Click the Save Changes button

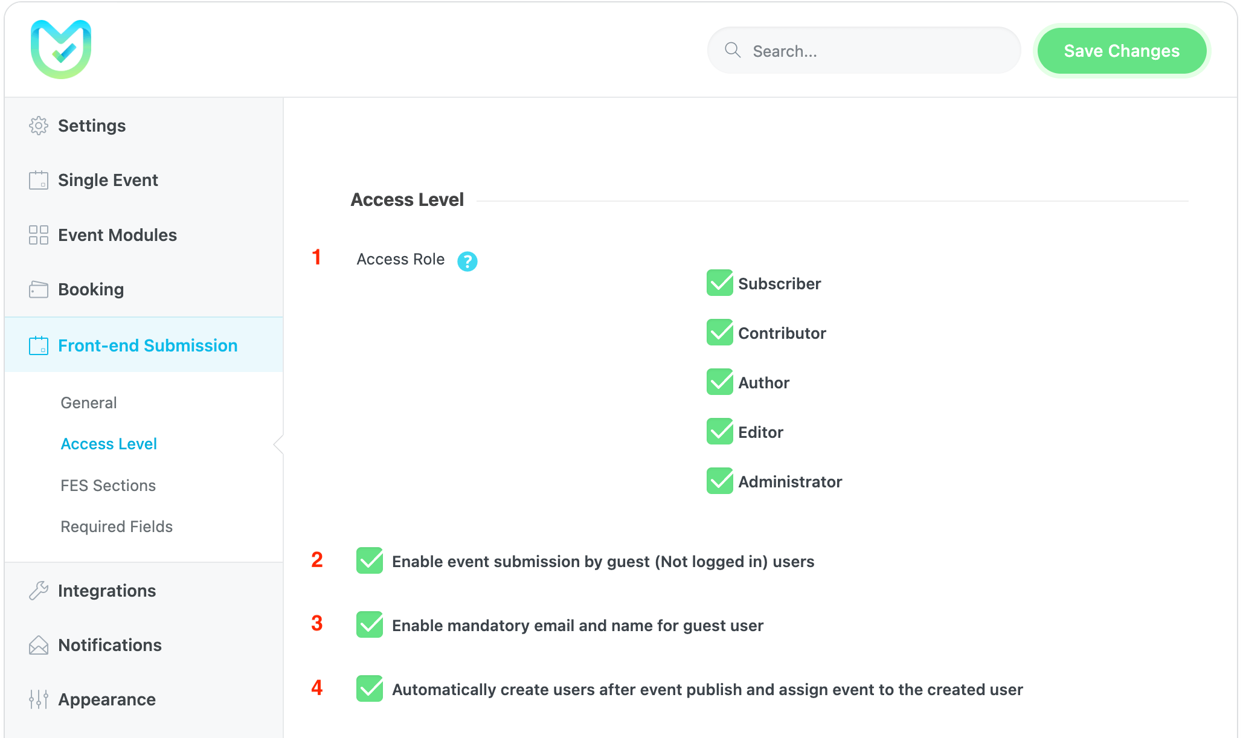1122,51
